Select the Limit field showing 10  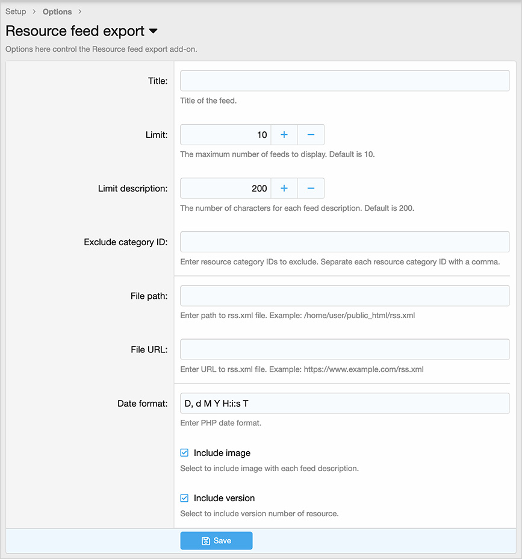(226, 134)
